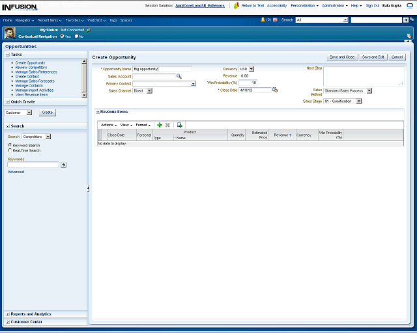
Task: Add a revenue item with green plus
Action: point(160,124)
